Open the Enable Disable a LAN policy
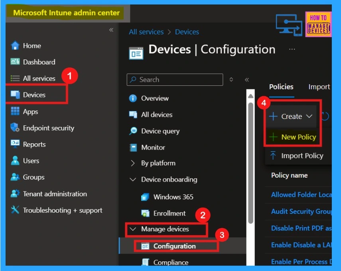This screenshot has height=271, width=341. [301, 245]
